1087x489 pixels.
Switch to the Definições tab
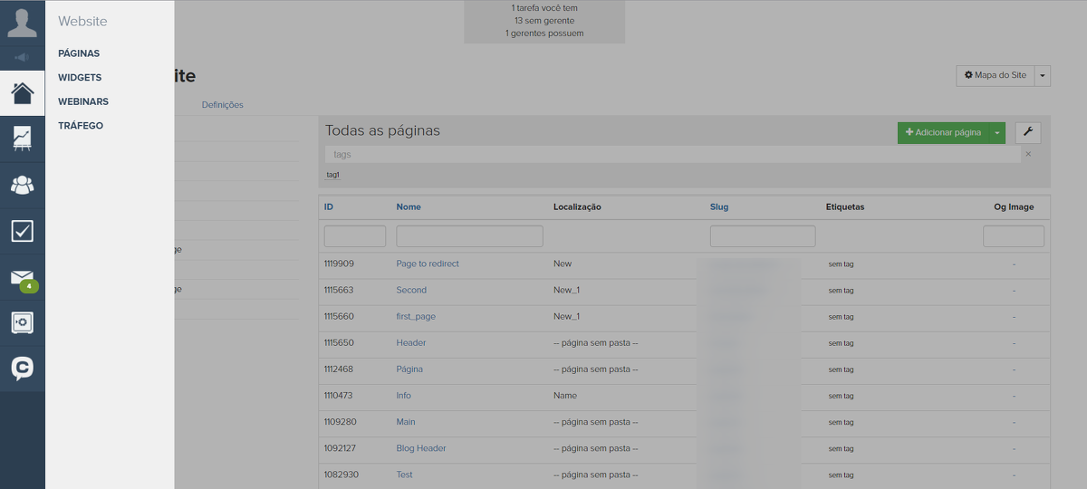222,105
